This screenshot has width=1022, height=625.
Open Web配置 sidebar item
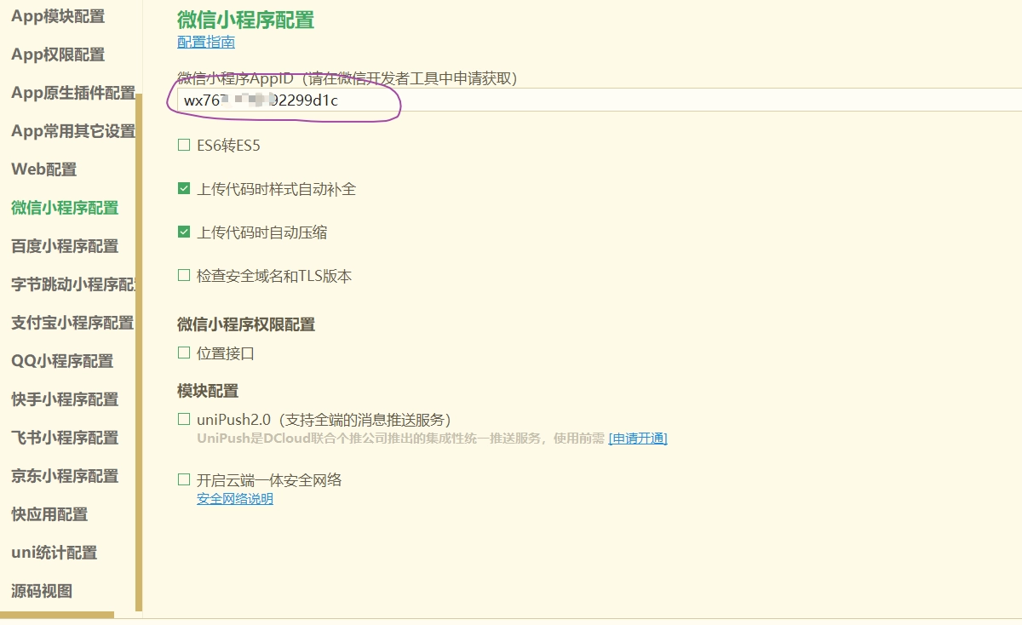point(44,169)
